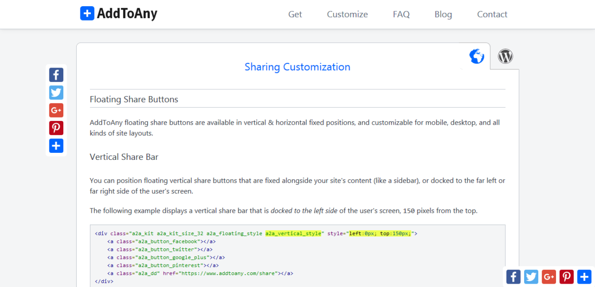Screen dimensions: 595x287
Task: Open the plus share menu in the bottom-right bar
Action: click(x=585, y=277)
